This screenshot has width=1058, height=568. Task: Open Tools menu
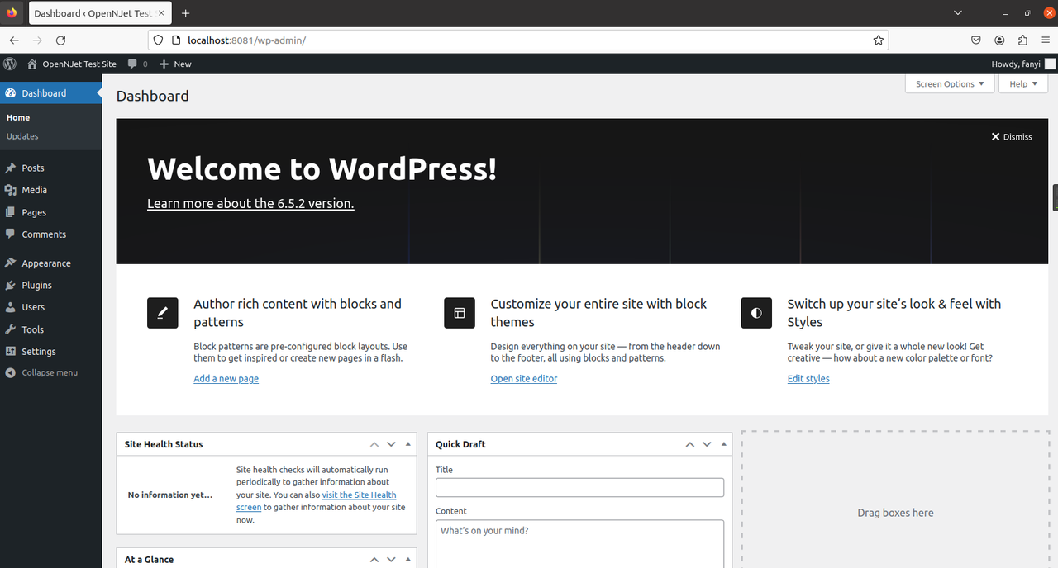(50, 329)
